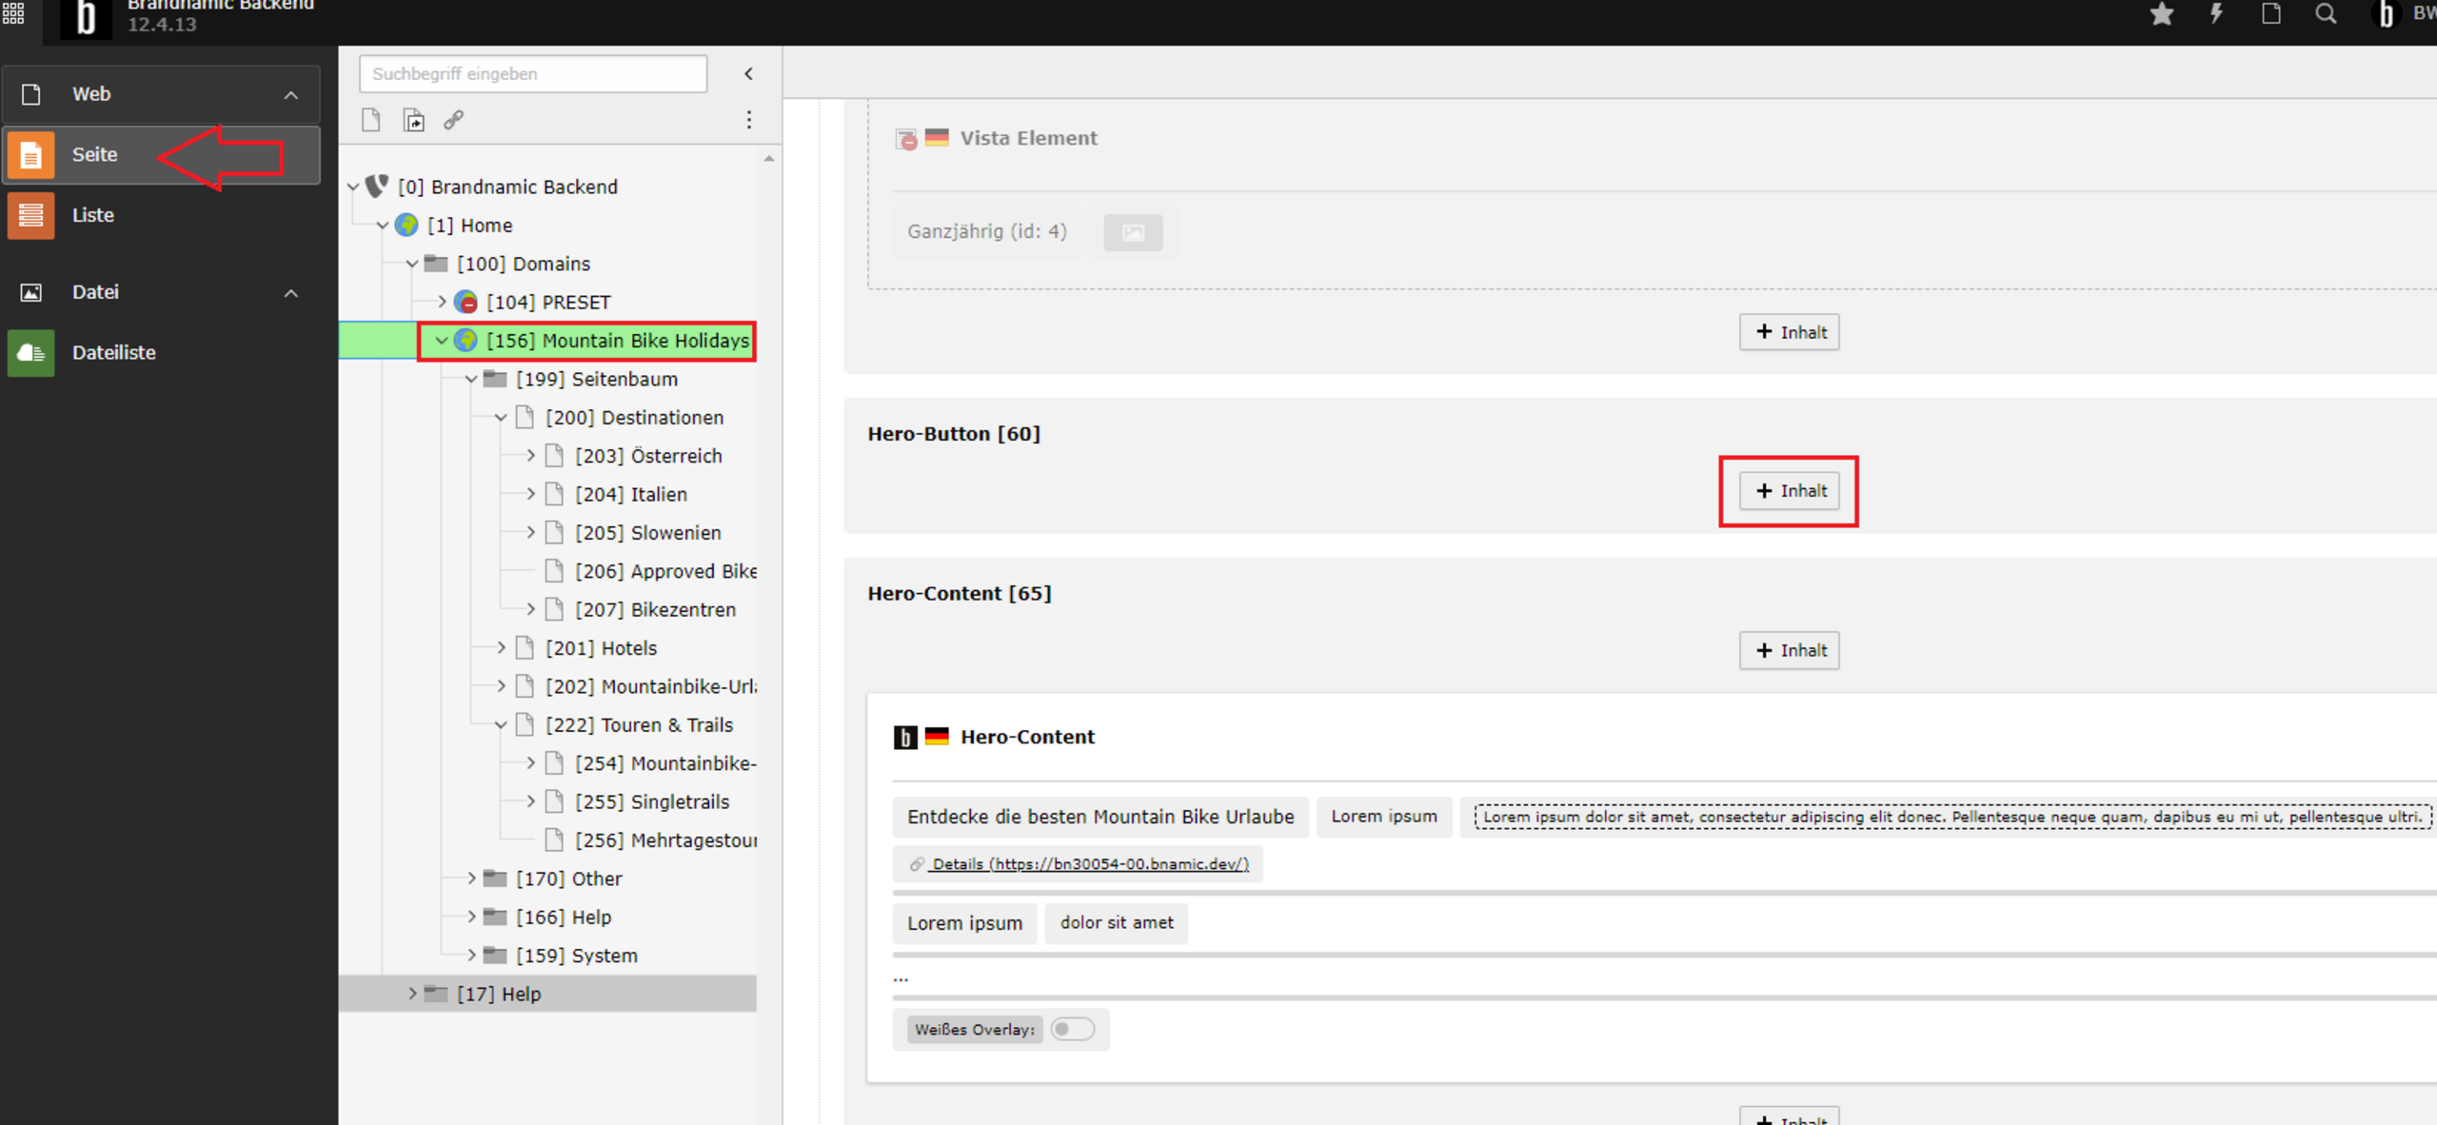Click the link icon in page tree toolbar

pos(454,120)
